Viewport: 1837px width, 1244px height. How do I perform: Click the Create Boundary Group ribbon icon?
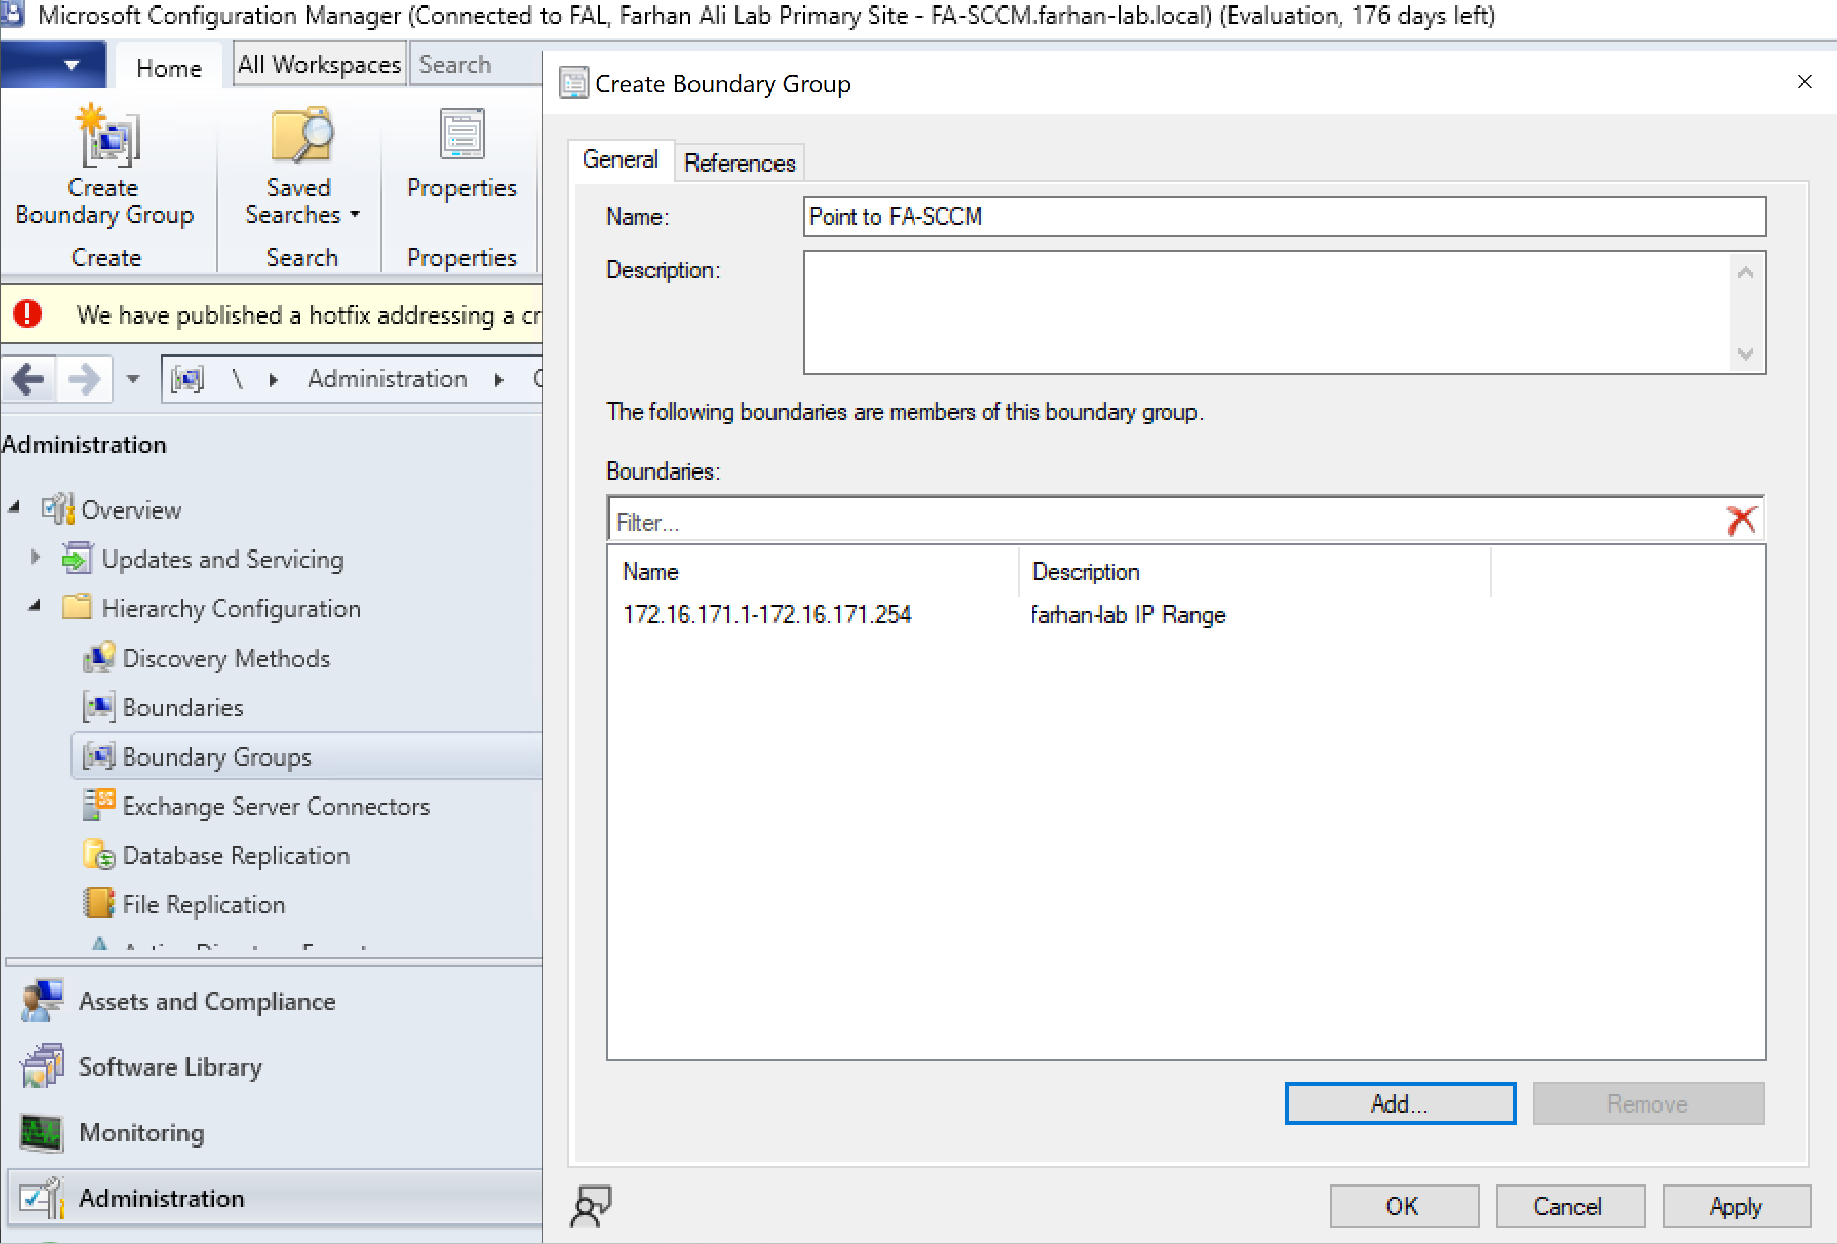click(x=107, y=136)
